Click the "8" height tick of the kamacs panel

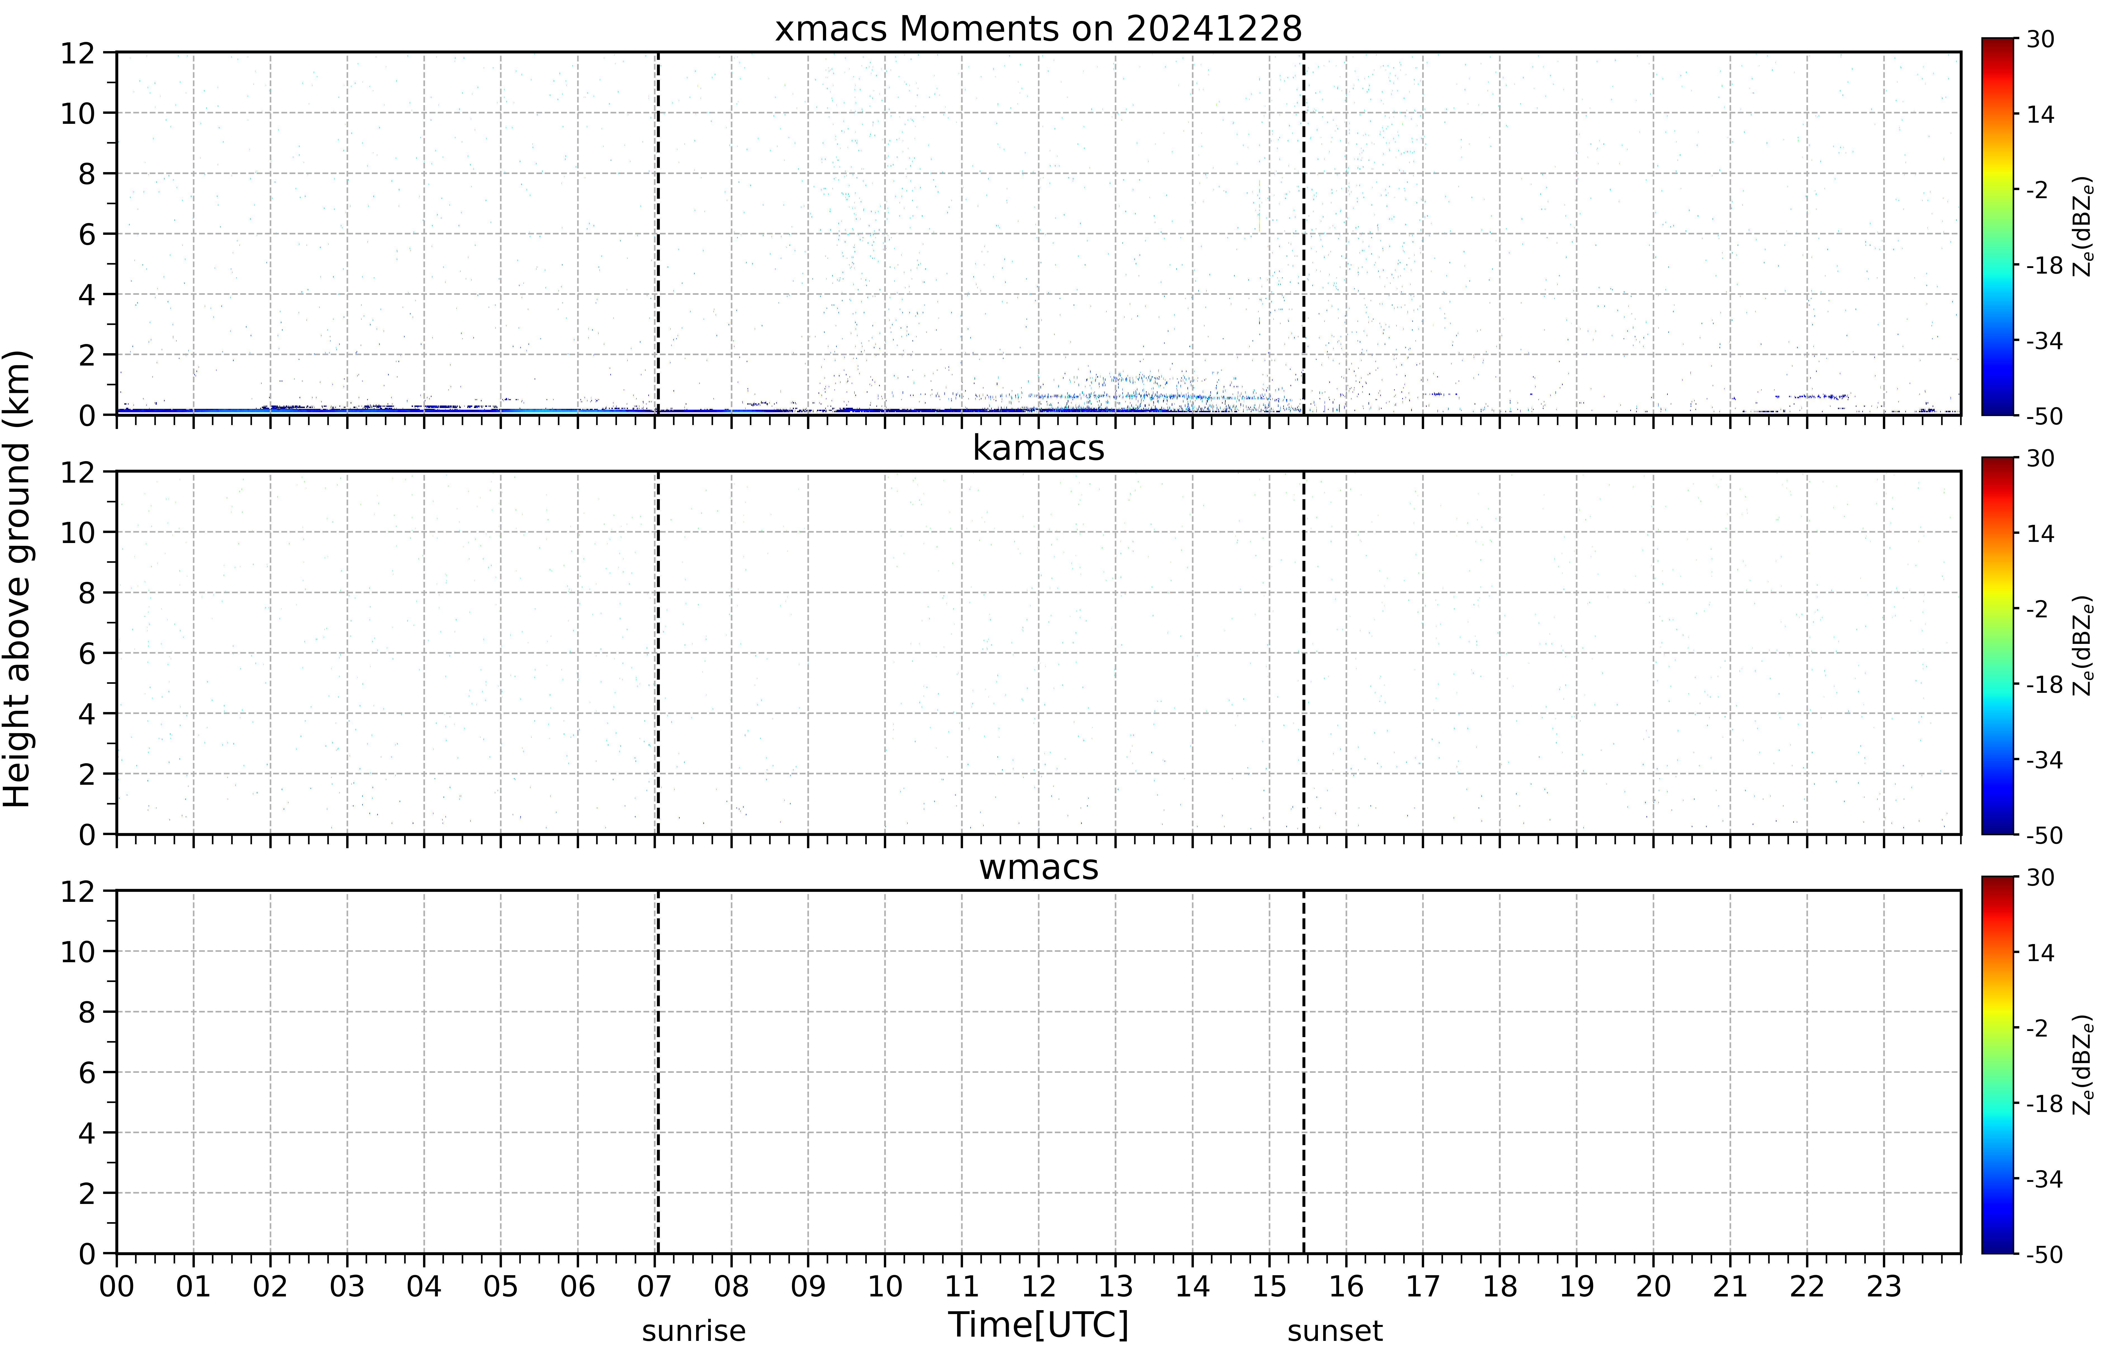click(x=87, y=593)
